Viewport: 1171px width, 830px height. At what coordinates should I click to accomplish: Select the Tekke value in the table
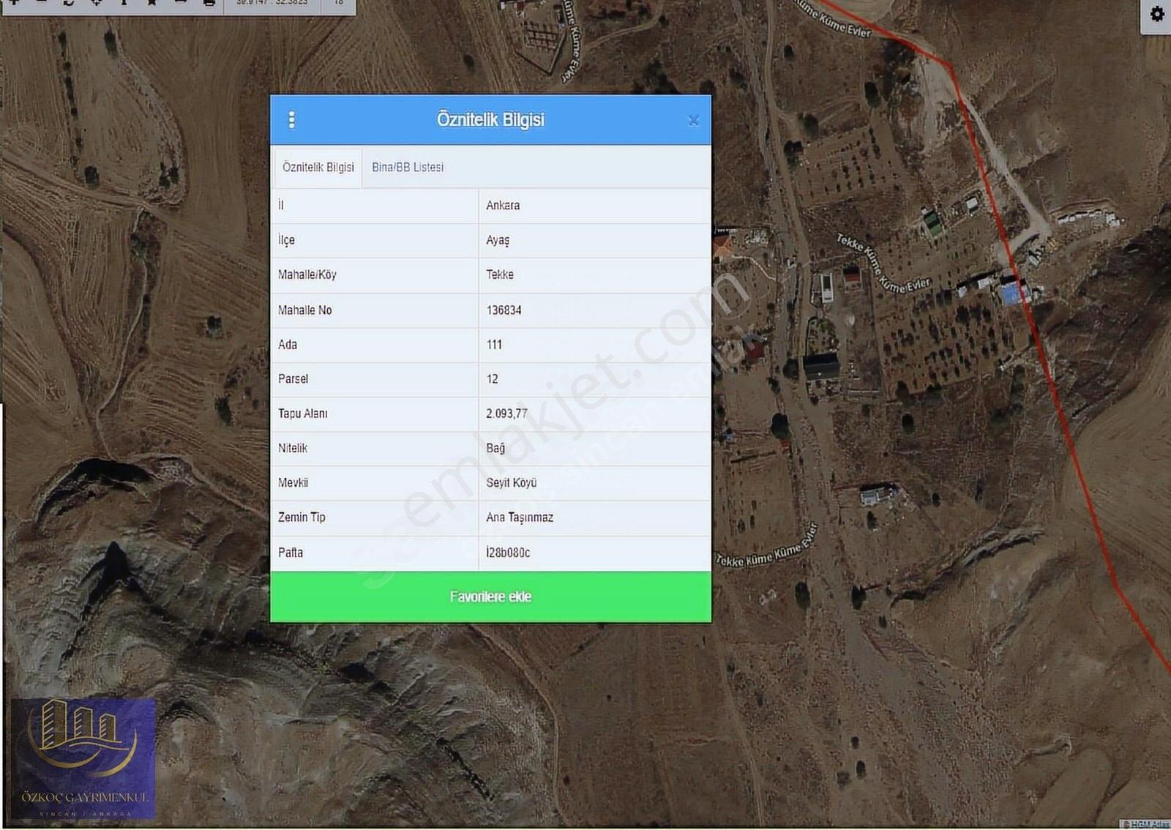click(x=594, y=275)
